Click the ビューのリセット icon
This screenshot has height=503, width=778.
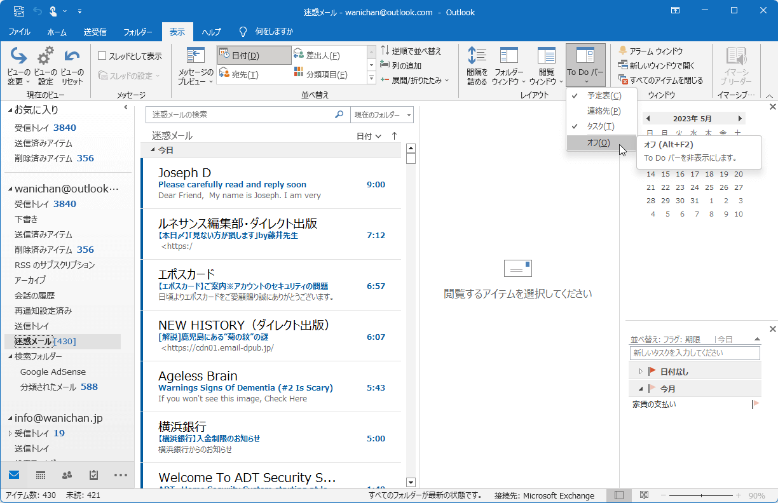pos(72,67)
